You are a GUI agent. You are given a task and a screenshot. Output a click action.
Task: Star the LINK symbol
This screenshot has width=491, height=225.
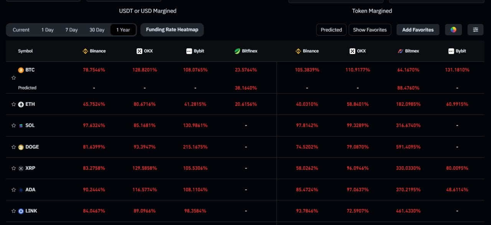pos(13,211)
